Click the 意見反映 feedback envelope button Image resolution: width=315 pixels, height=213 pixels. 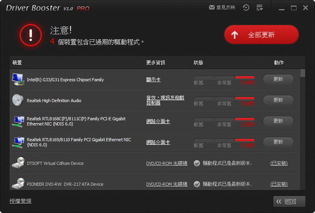click(x=222, y=8)
